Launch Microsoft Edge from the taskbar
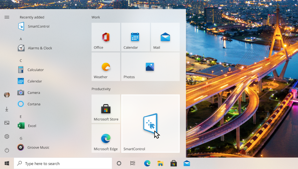298x169 pixels. click(x=147, y=163)
